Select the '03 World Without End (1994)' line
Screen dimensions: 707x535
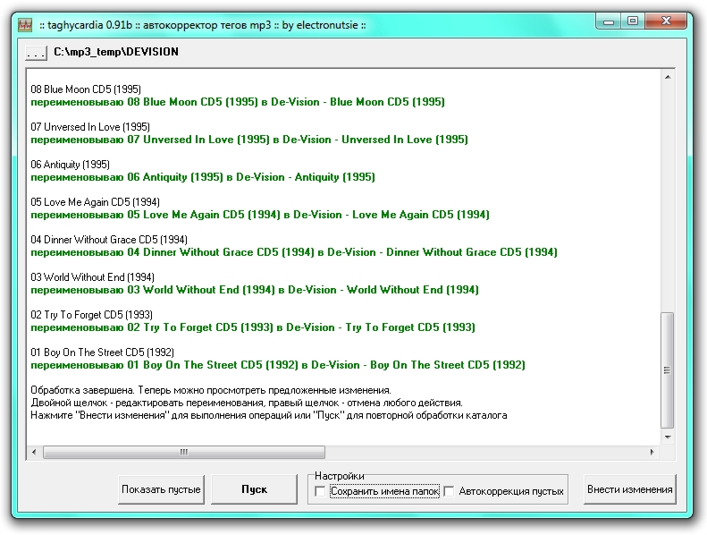click(x=92, y=276)
